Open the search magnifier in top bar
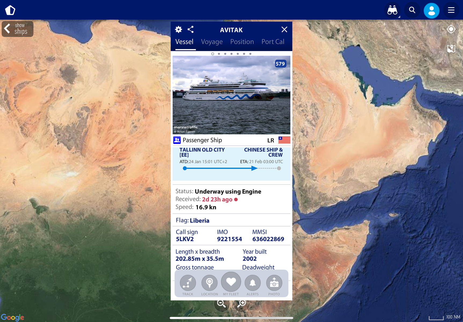Screen dimensions: 463x322 [x=412, y=10]
